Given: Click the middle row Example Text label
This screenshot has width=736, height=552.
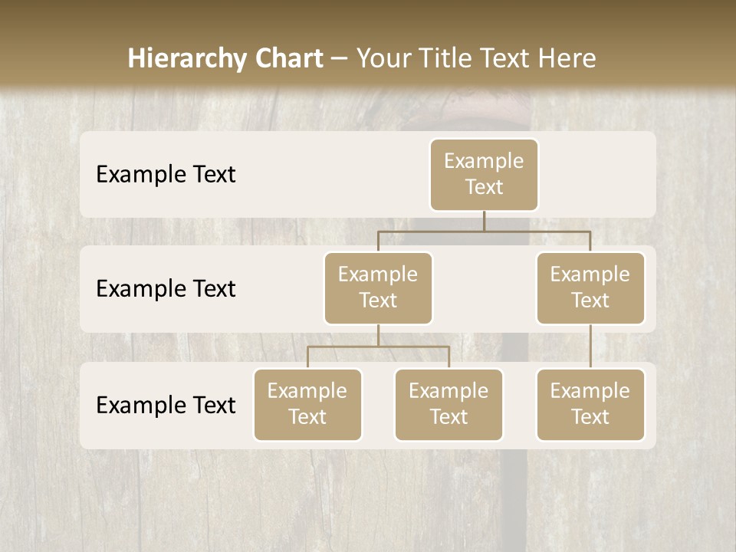Looking at the screenshot, I should (165, 289).
